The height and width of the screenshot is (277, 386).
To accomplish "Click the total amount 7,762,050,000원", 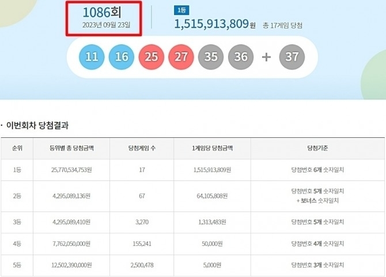I will coord(71,244).
